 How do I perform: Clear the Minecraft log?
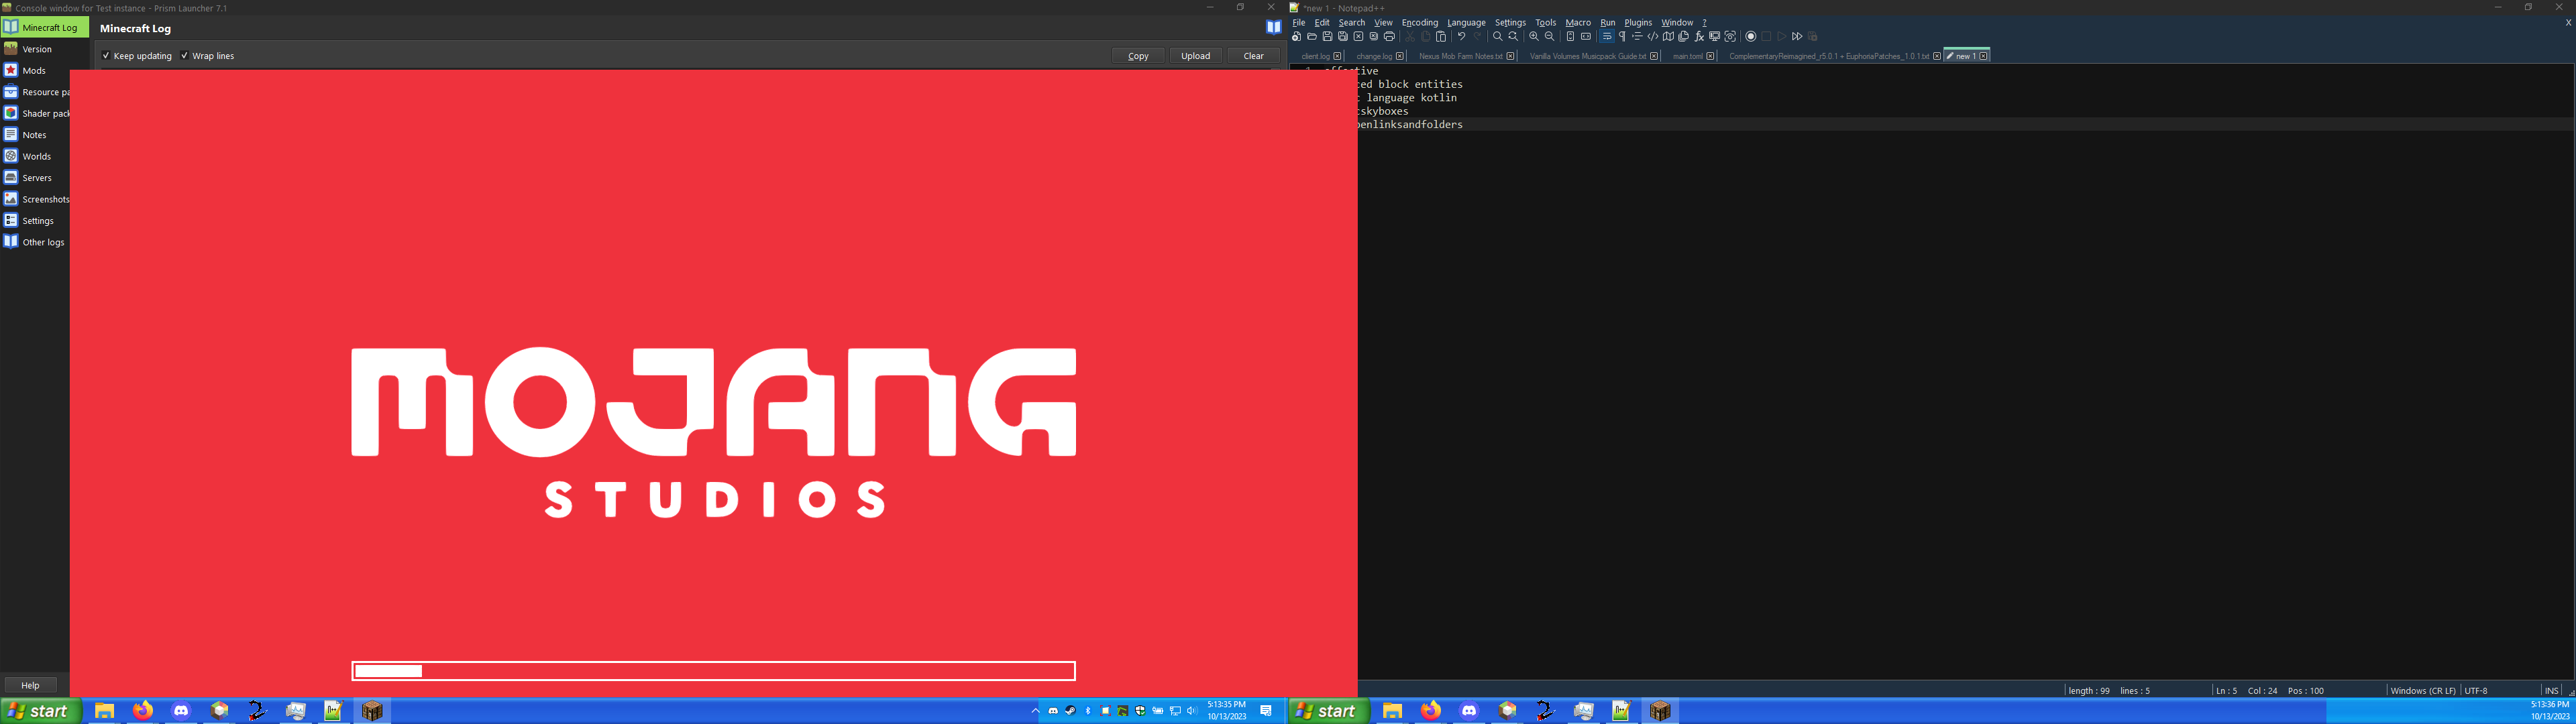click(x=1253, y=55)
